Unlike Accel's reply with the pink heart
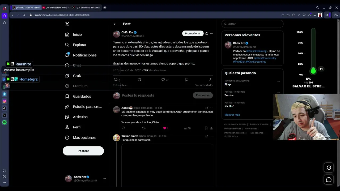 [x=164, y=128]
